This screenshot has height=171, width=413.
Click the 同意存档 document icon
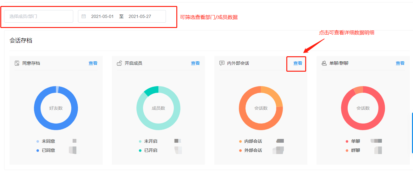(17, 63)
